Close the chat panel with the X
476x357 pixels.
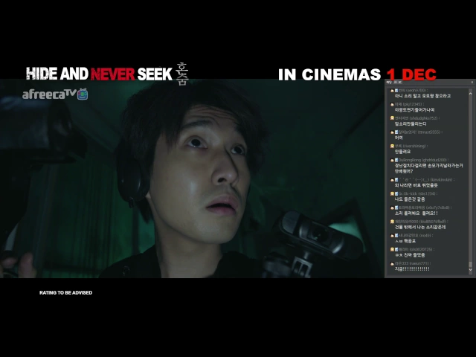pos(472,83)
